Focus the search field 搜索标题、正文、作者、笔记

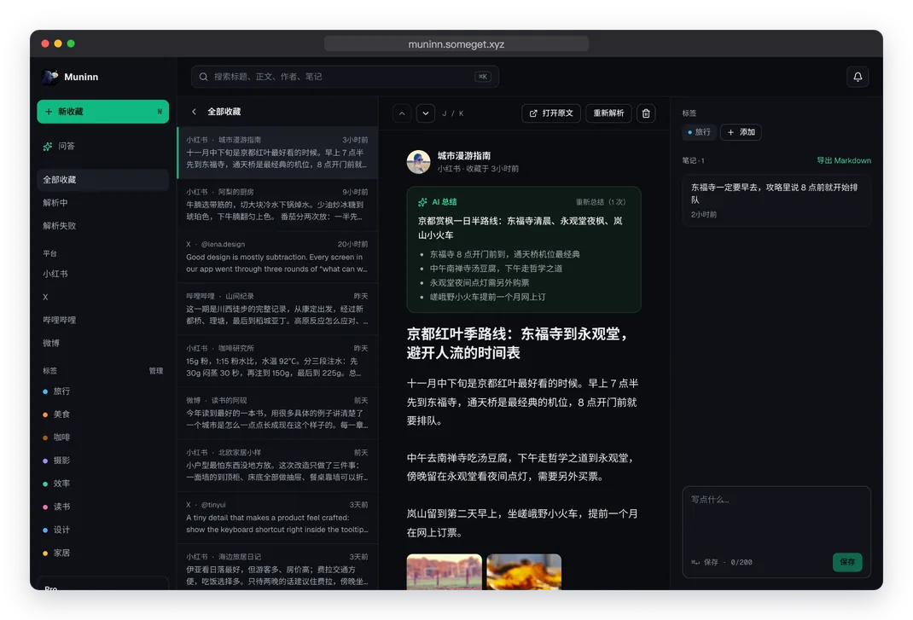pos(345,77)
